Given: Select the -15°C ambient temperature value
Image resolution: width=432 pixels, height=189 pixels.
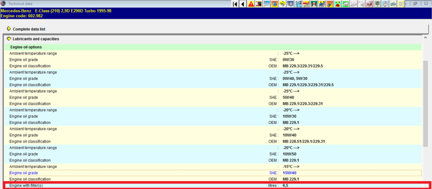Looking at the screenshot, I should (x=291, y=167).
